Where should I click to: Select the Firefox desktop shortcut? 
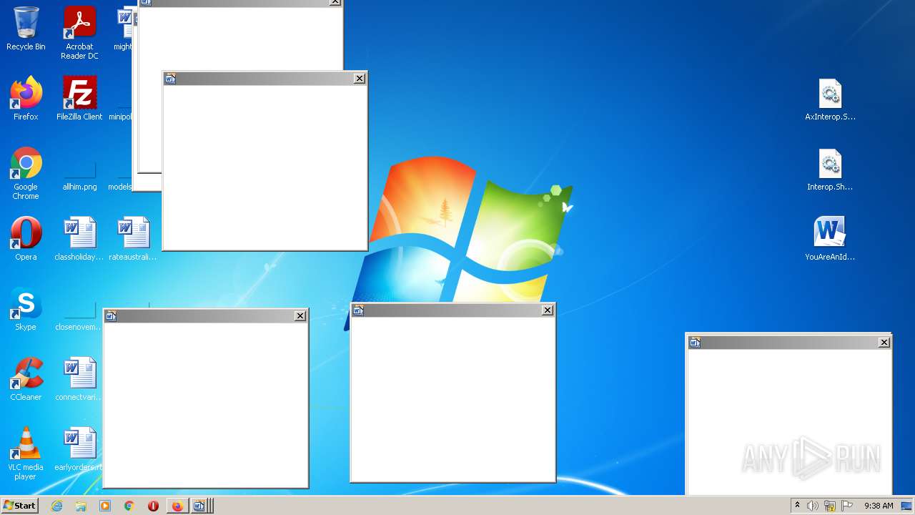(26, 99)
